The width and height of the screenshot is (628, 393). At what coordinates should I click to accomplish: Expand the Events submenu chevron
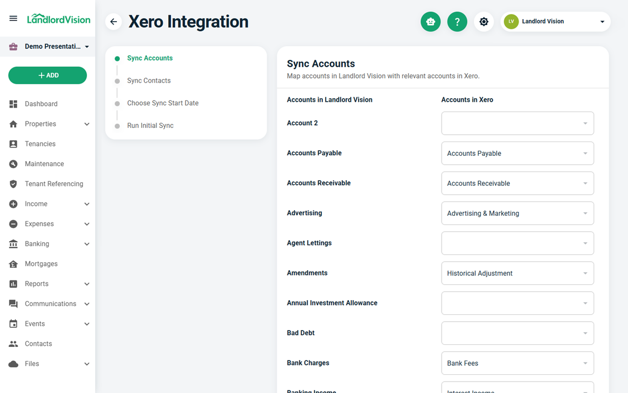87,324
